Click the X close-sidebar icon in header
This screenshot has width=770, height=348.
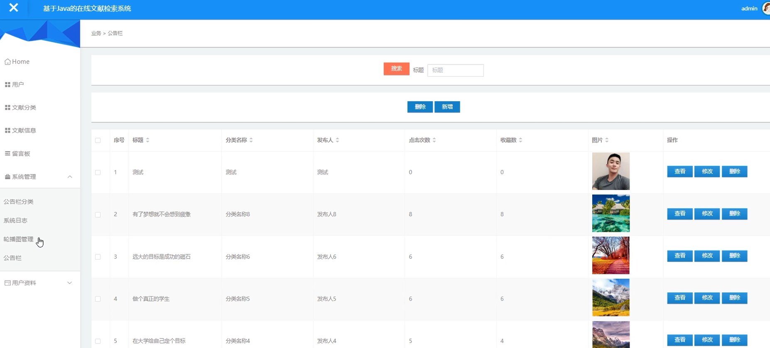pyautogui.click(x=14, y=7)
